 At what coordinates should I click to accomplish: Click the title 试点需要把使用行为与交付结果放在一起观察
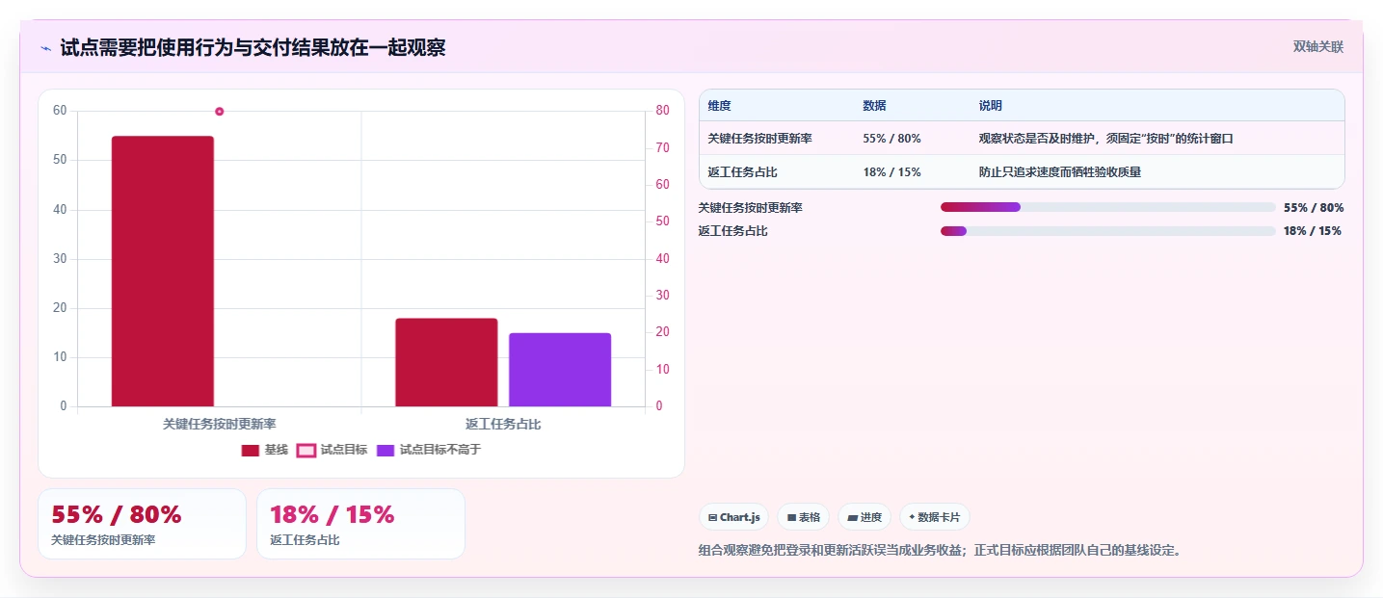(x=253, y=48)
